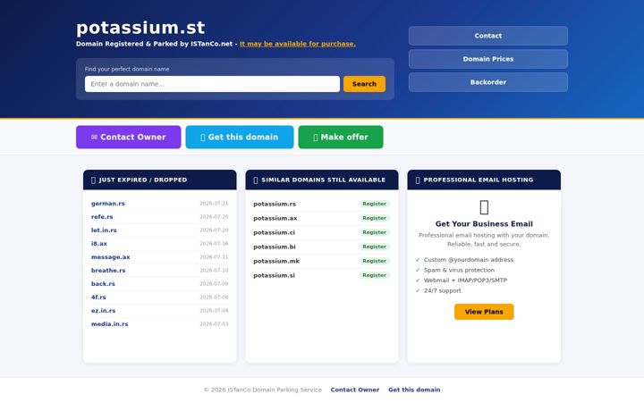
Task: Click the icon beside Just Expired / Dropped heading
Action: [93, 180]
